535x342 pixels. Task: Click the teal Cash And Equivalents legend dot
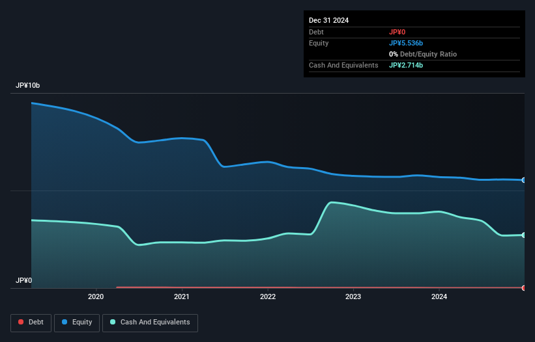[113, 322]
